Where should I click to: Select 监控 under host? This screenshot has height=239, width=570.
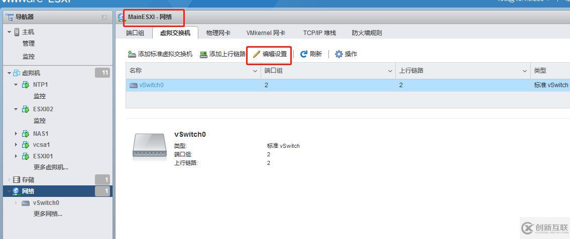[x=29, y=57]
